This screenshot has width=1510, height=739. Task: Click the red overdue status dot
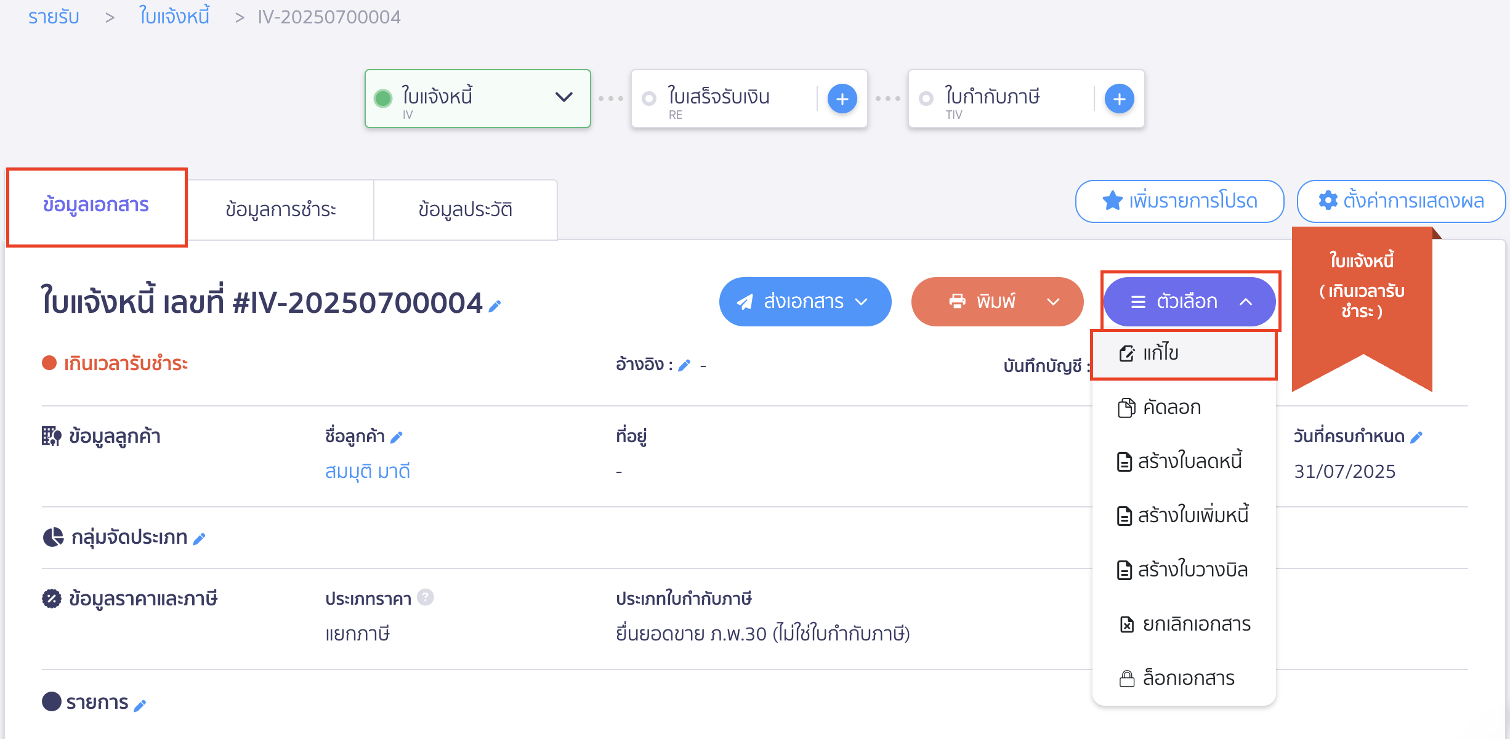[x=49, y=363]
